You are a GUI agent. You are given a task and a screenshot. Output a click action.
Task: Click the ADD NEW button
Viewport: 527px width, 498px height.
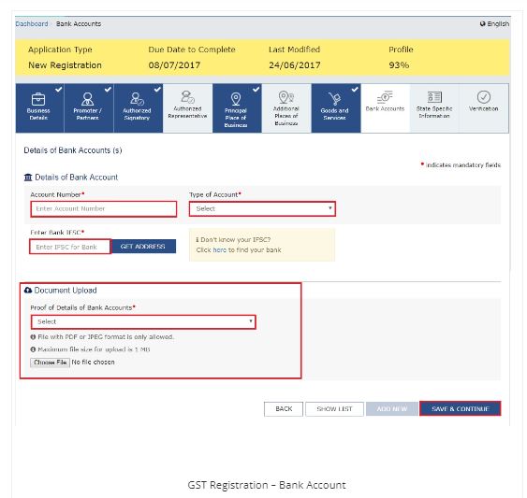(x=392, y=409)
